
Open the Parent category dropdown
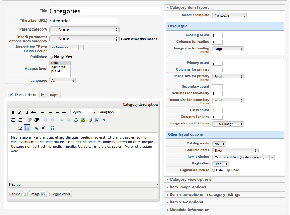pyautogui.click(x=84, y=30)
